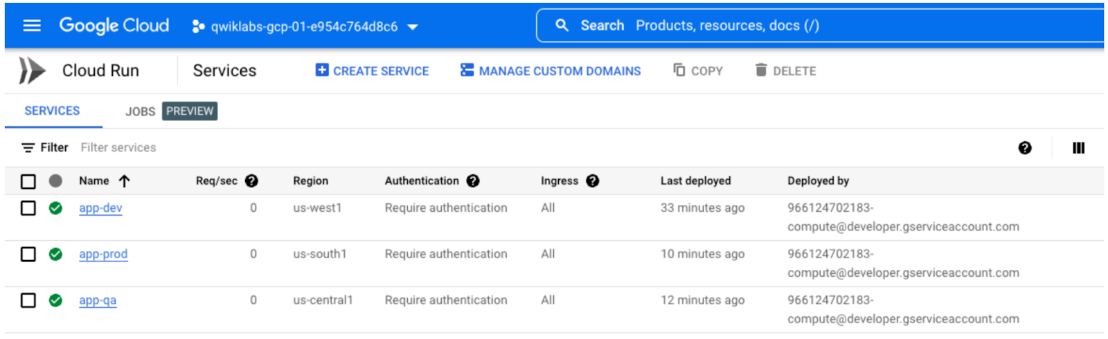Click the green status check for app-prod
The height and width of the screenshot is (339, 1108).
(55, 255)
